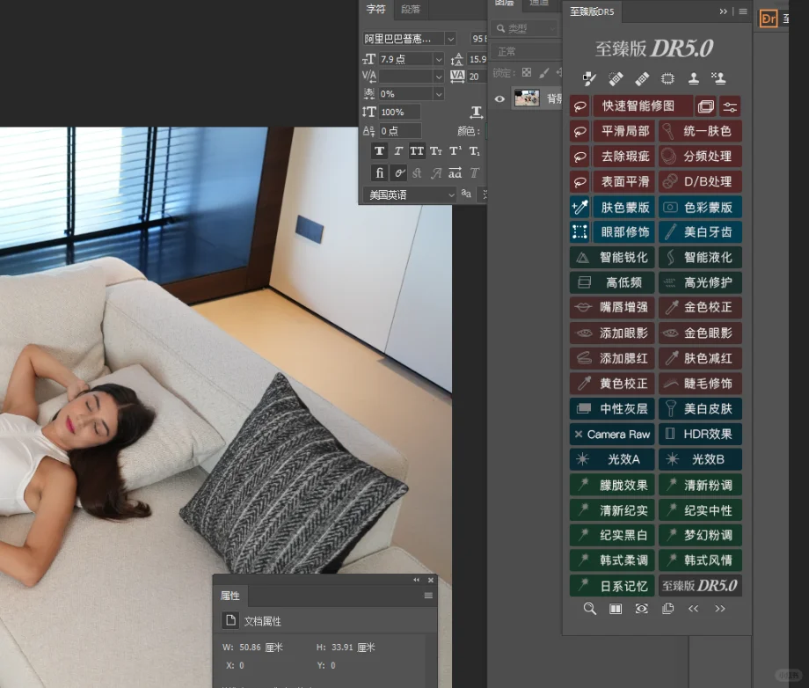Open the 属性 panel flyout menu icon
Image resolution: width=809 pixels, height=688 pixels.
428,596
